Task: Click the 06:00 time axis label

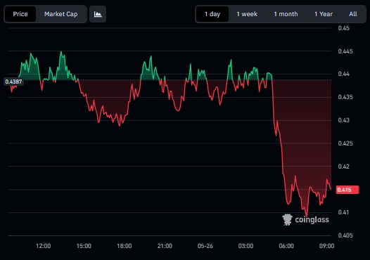Action: (286, 246)
